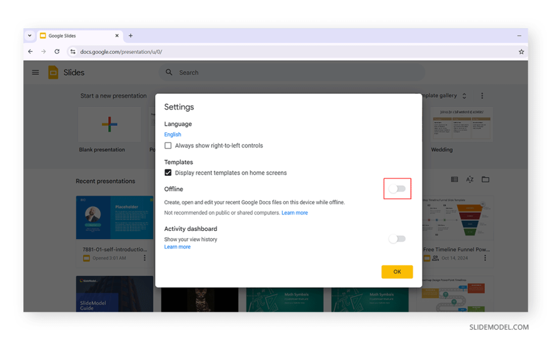The image size is (551, 341).
Task: Open the cat photo presentation thumbnail
Action: [x=199, y=299]
